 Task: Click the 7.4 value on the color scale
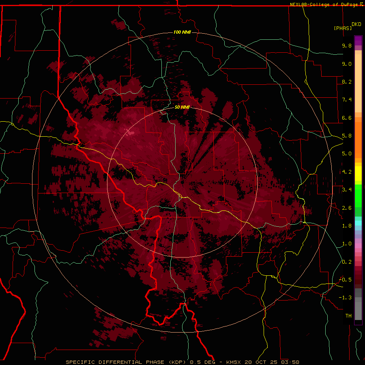[347, 100]
